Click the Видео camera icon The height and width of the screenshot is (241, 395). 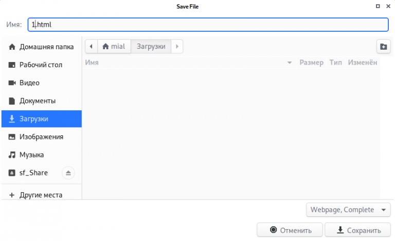12,83
